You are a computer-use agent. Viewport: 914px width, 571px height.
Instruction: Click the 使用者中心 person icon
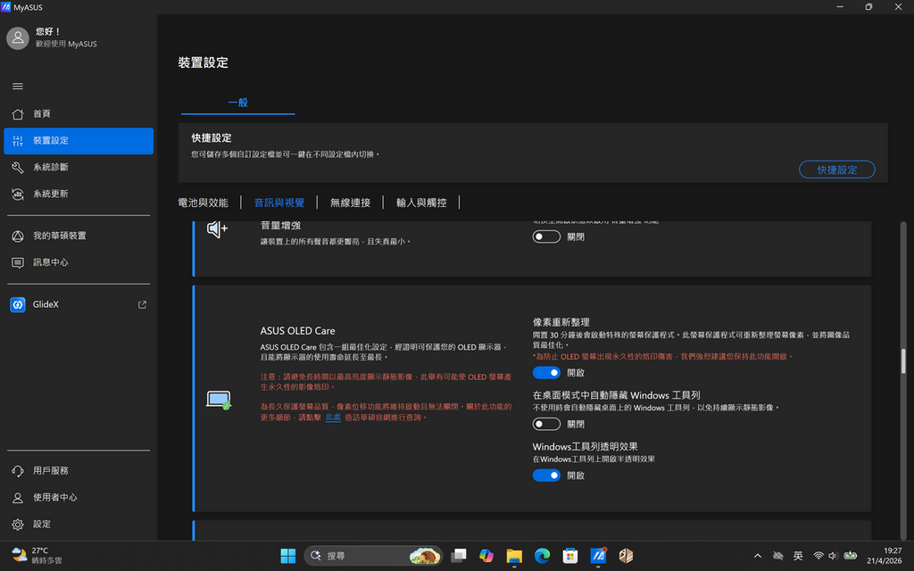pyautogui.click(x=18, y=498)
